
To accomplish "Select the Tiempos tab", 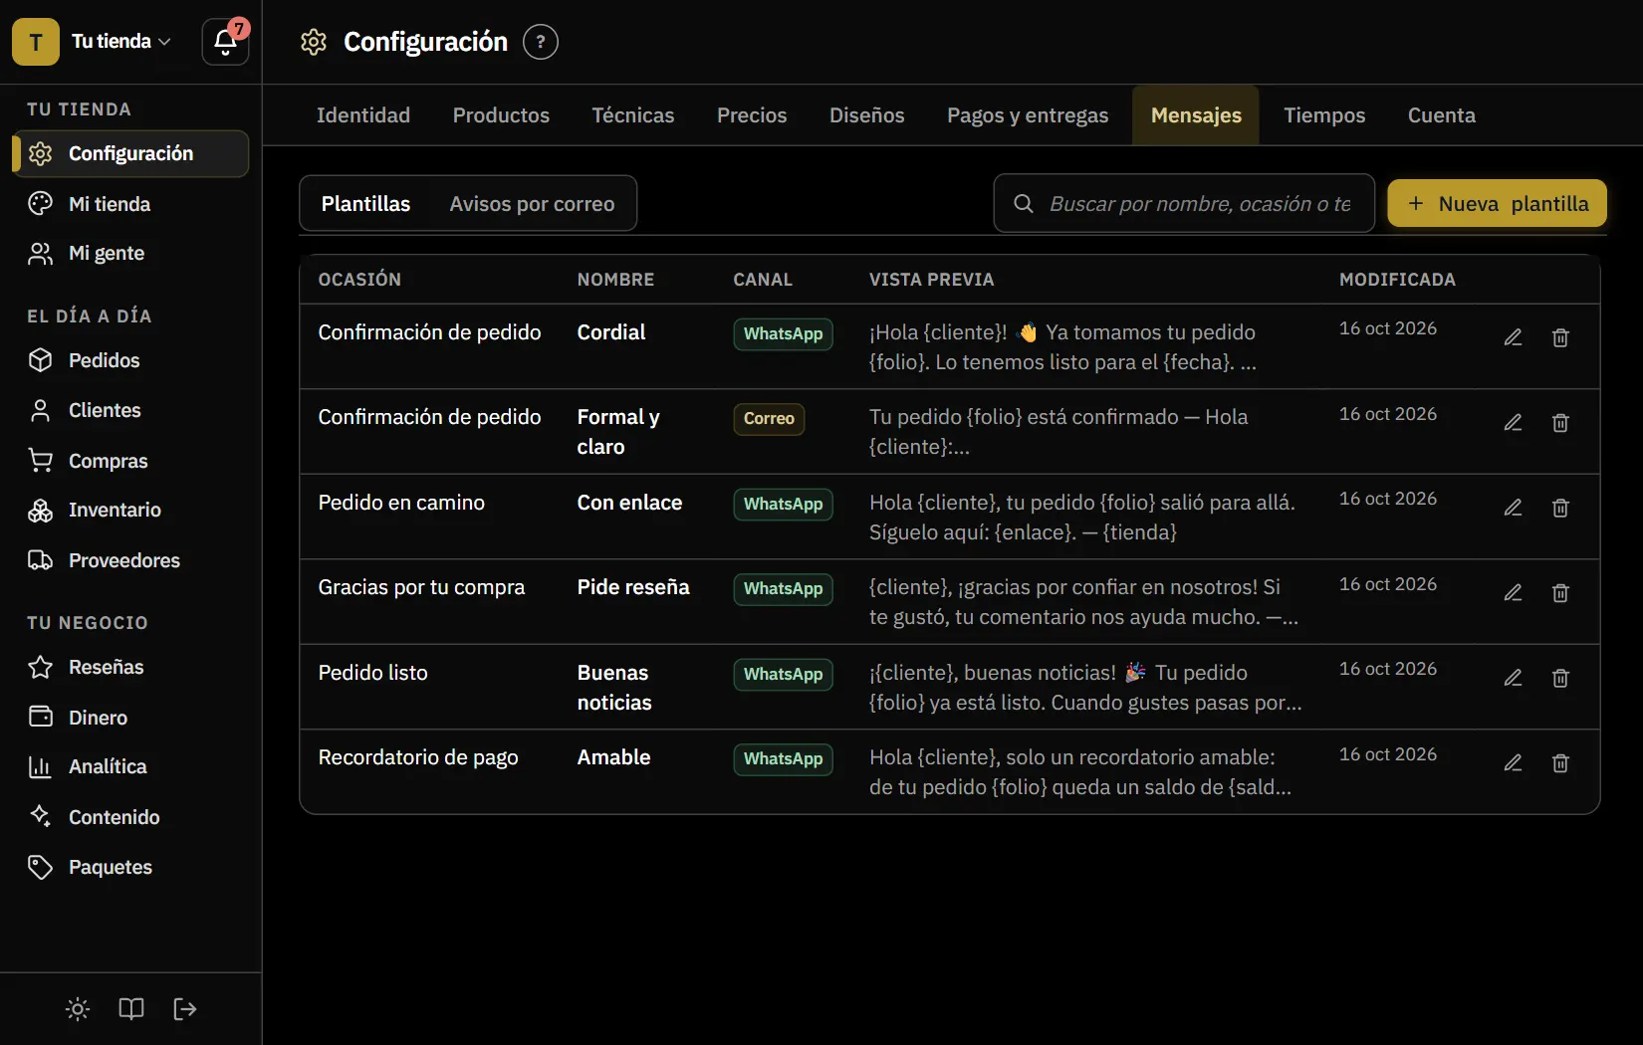I will pyautogui.click(x=1324, y=115).
